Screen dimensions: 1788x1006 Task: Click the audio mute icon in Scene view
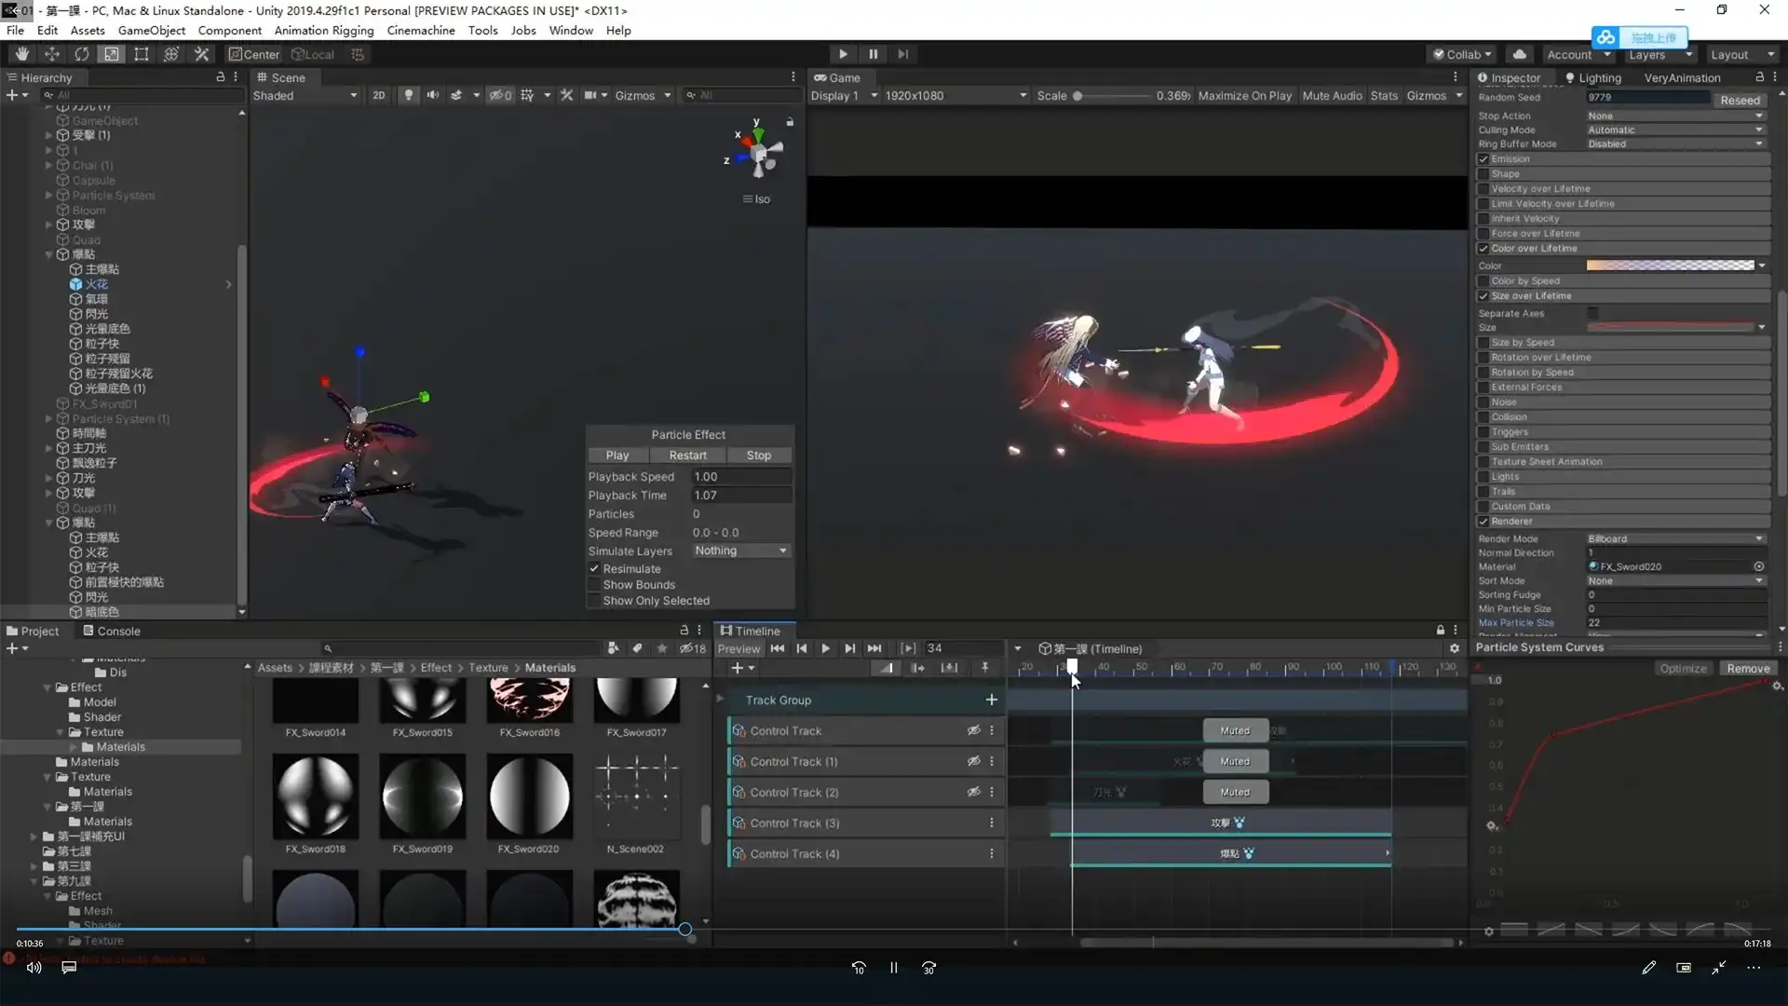pos(432,95)
